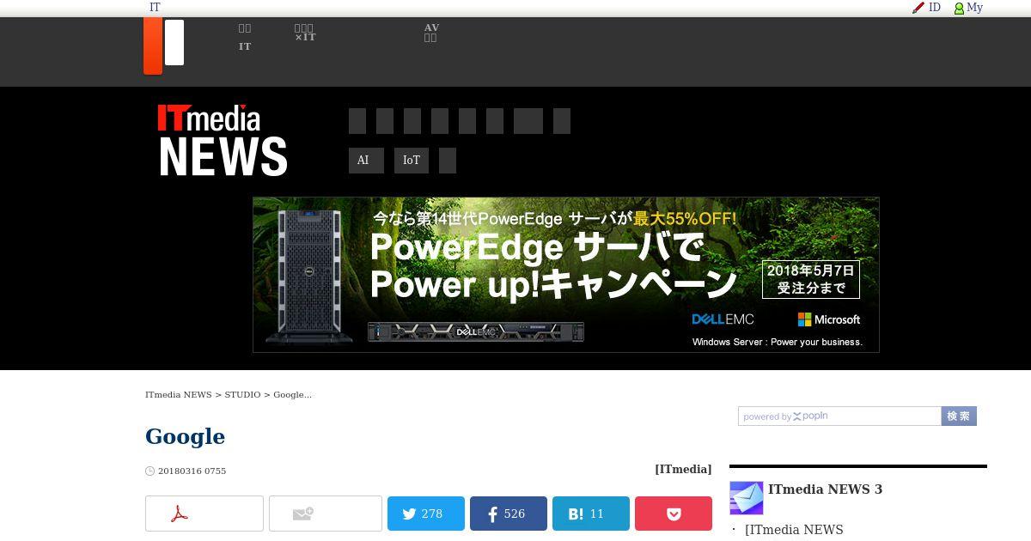Viewport: 1031px width, 541px height.
Task: Go to STUDIO breadcrumb link
Action: (242, 395)
